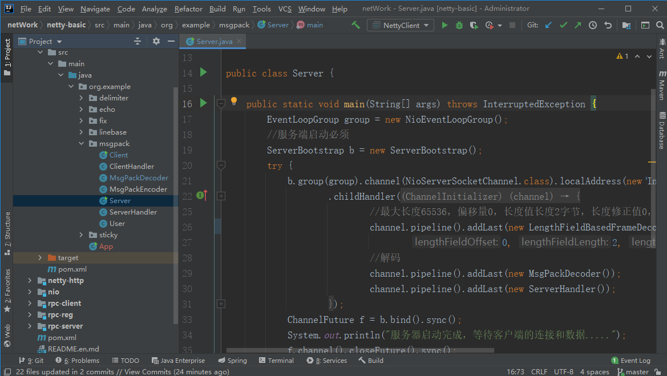667x376 pixels.
Task: Open the 6: Problems tool window
Action: pyautogui.click(x=78, y=360)
